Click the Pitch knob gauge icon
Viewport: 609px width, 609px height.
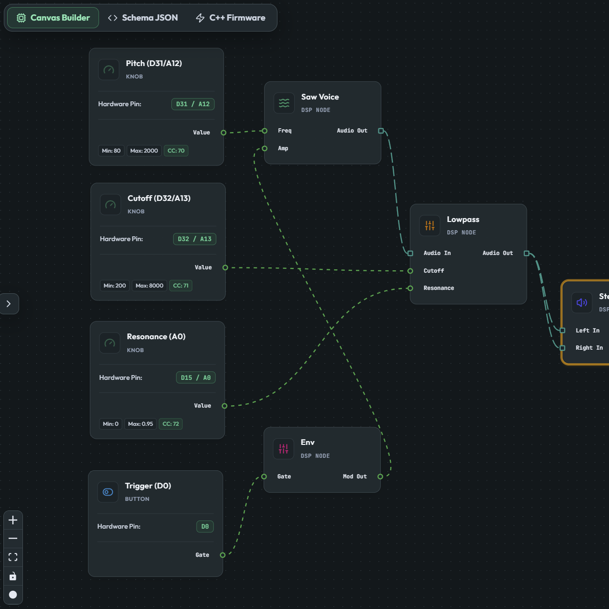[x=109, y=70]
